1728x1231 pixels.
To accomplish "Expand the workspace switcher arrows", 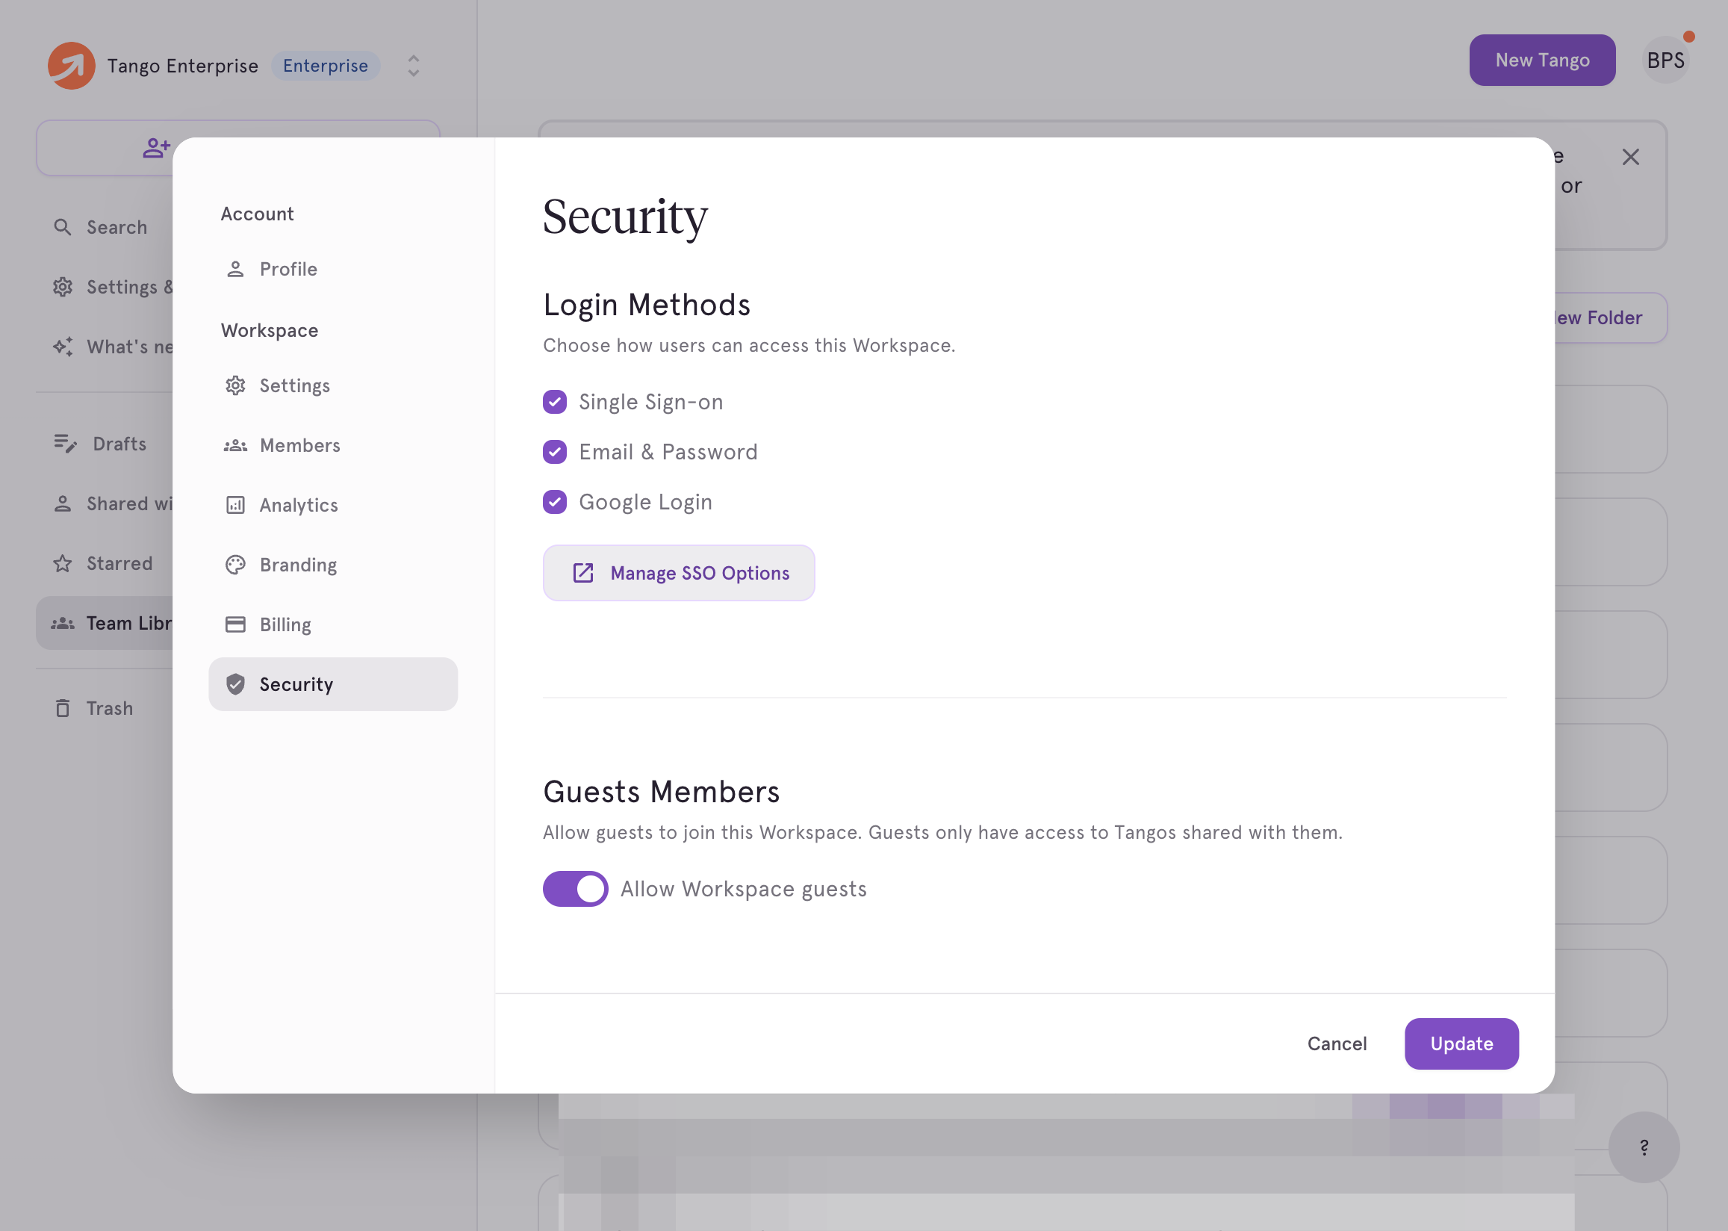I will 414,66.
